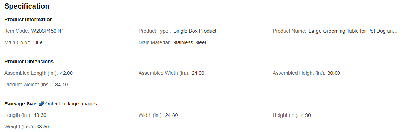This screenshot has height=132, width=405.
Task: Click the package Weight value 38.50
Action: 43,127
